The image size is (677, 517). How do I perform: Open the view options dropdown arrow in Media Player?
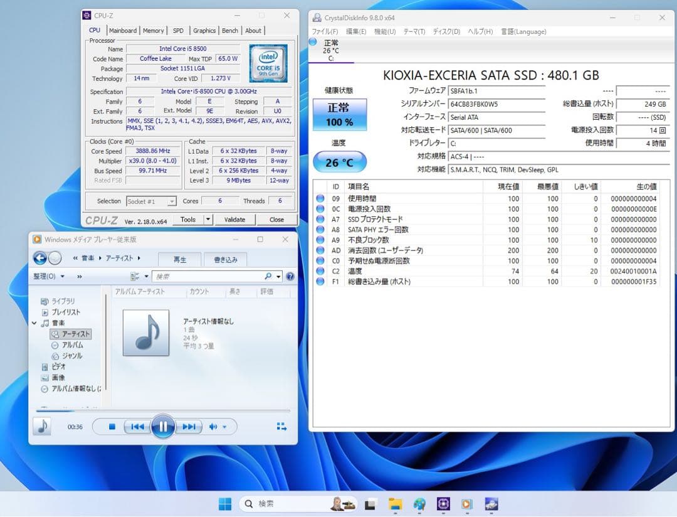(x=146, y=276)
